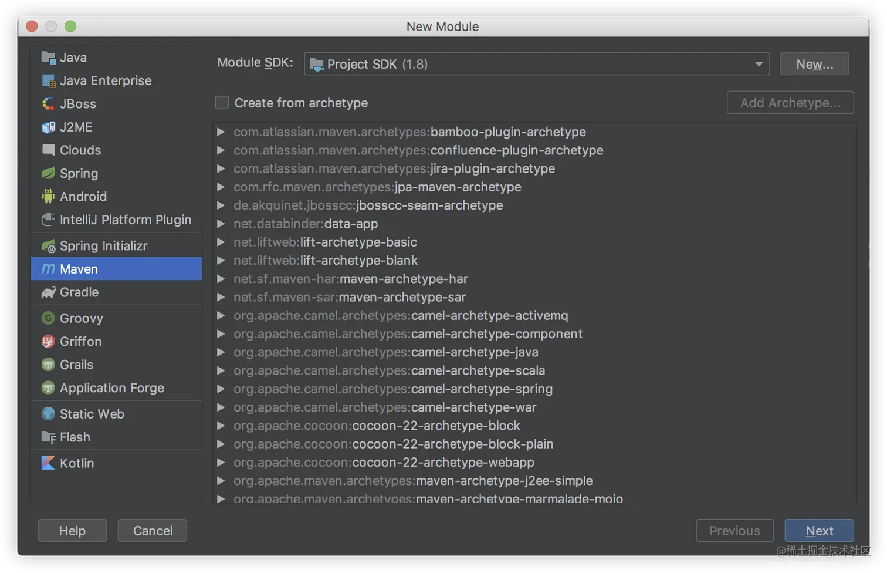Select the Android robot icon
This screenshot has width=887, height=573.
point(48,196)
